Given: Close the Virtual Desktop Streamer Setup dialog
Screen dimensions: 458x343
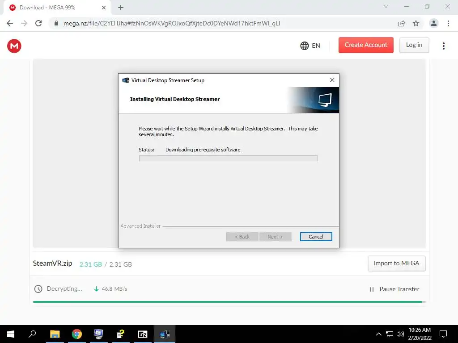Looking at the screenshot, I should tap(332, 80).
